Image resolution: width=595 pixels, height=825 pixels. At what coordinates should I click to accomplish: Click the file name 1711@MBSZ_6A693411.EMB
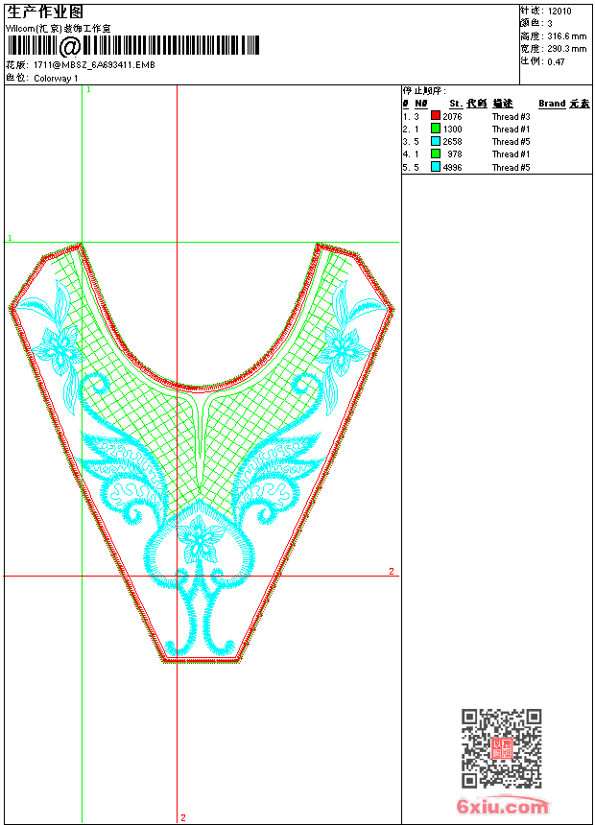coord(93,64)
